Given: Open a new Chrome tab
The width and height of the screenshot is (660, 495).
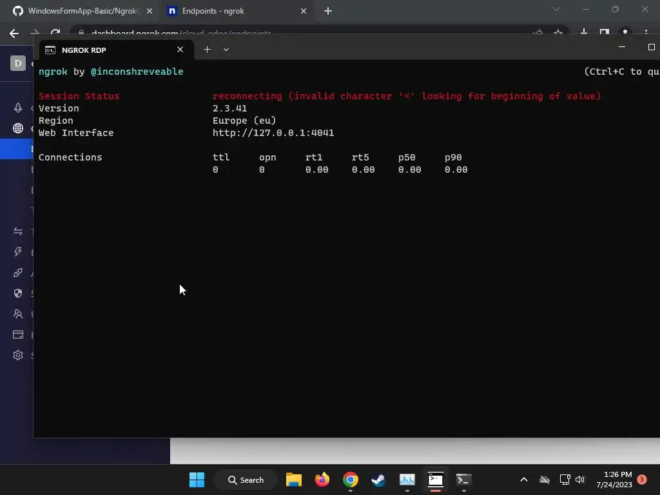Looking at the screenshot, I should 328,11.
